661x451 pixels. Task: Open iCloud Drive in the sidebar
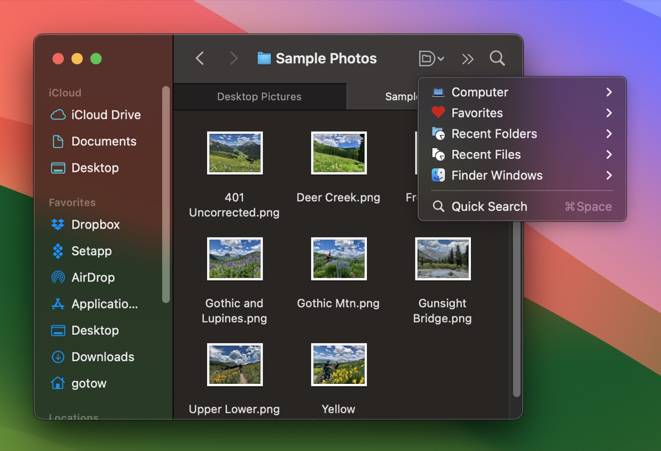point(106,115)
